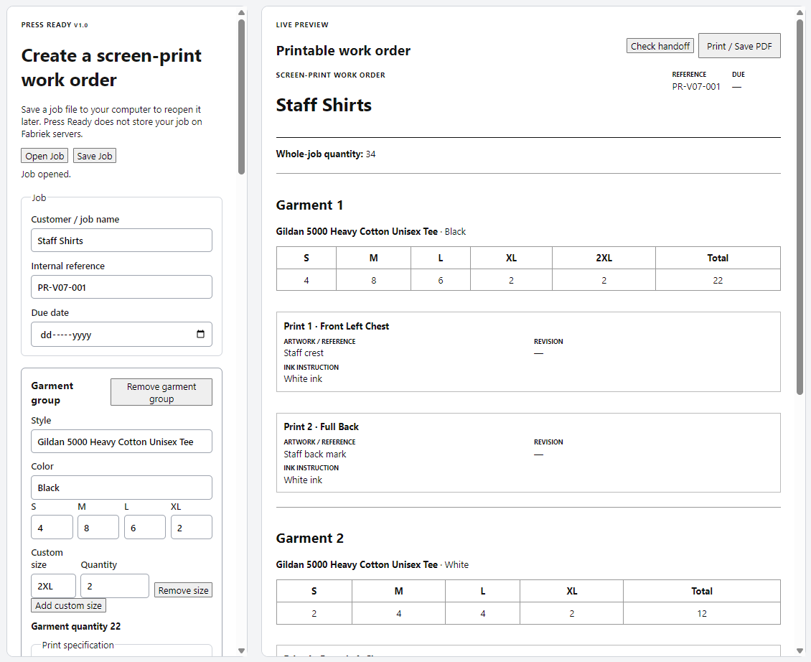Click the '2XL' column header in Garment 1

(604, 258)
